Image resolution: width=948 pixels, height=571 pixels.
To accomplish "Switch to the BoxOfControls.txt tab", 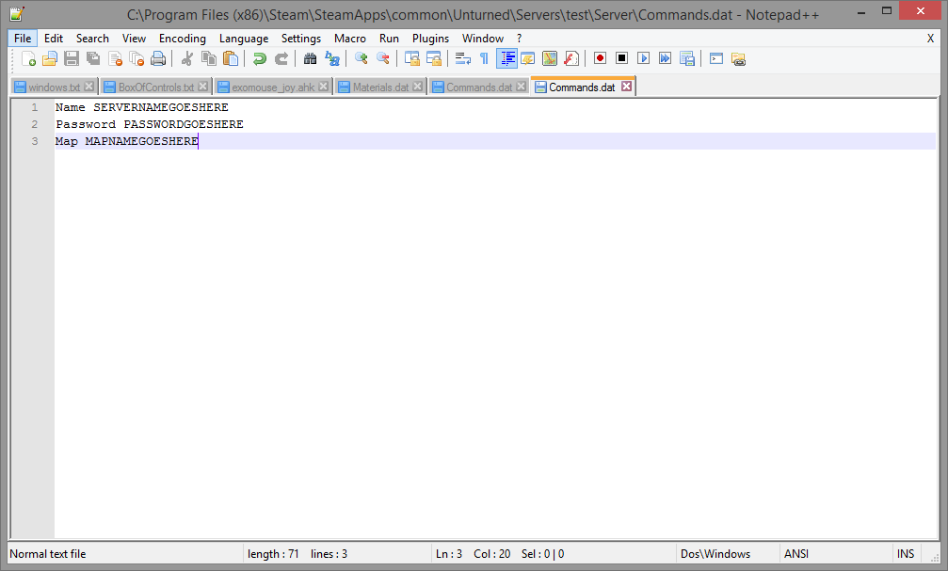I will [x=156, y=87].
